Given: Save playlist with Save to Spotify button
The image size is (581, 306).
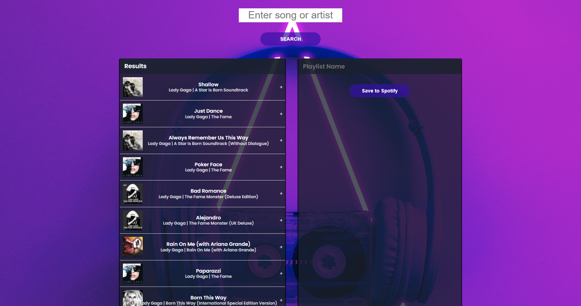Looking at the screenshot, I should click(x=379, y=91).
